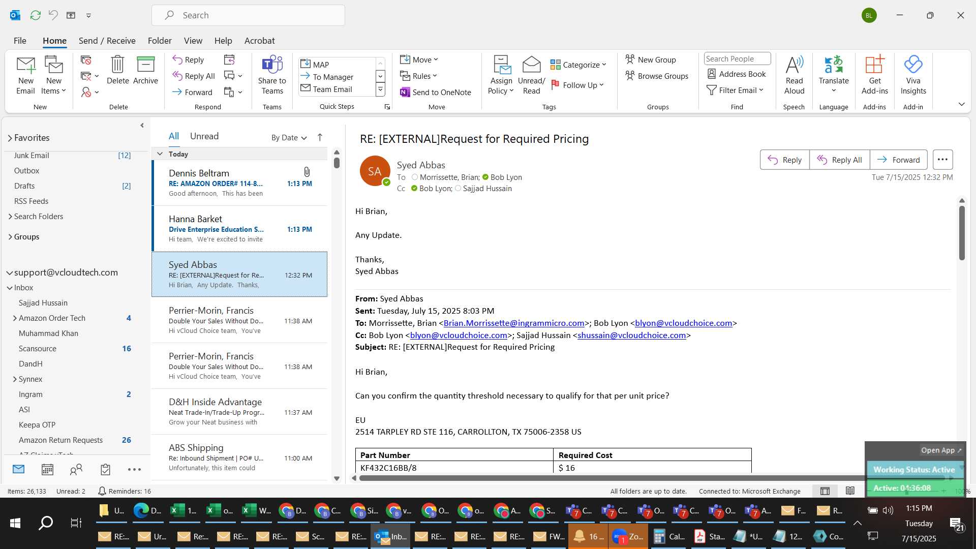This screenshot has height=549, width=976.
Task: Open more navigation options ellipsis
Action: [134, 470]
